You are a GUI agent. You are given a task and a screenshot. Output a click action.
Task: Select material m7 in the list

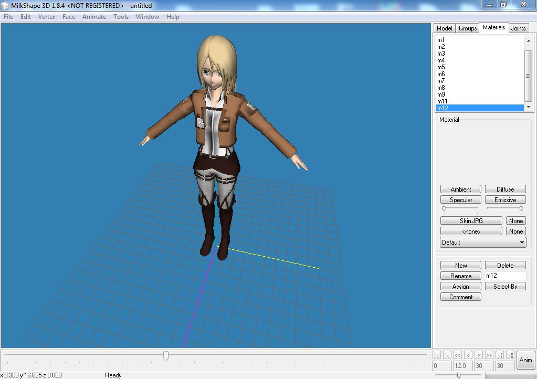click(x=480, y=81)
